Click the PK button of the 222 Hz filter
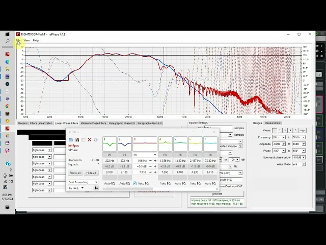 pyautogui.click(x=110, y=155)
